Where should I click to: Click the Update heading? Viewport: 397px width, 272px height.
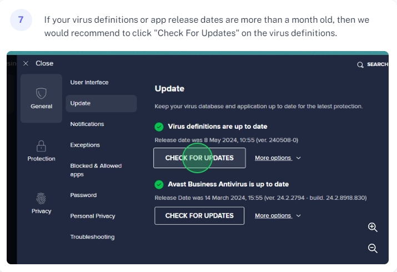point(169,89)
